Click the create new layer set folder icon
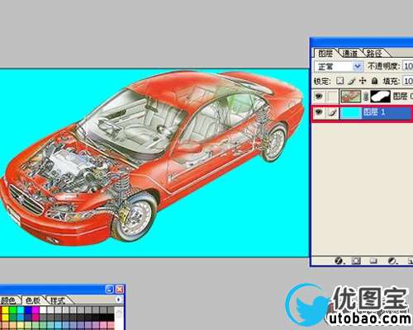The width and height of the screenshot is (413, 330). 373,261
